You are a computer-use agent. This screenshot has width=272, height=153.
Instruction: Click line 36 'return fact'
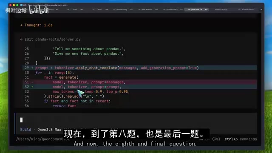coord(64,106)
